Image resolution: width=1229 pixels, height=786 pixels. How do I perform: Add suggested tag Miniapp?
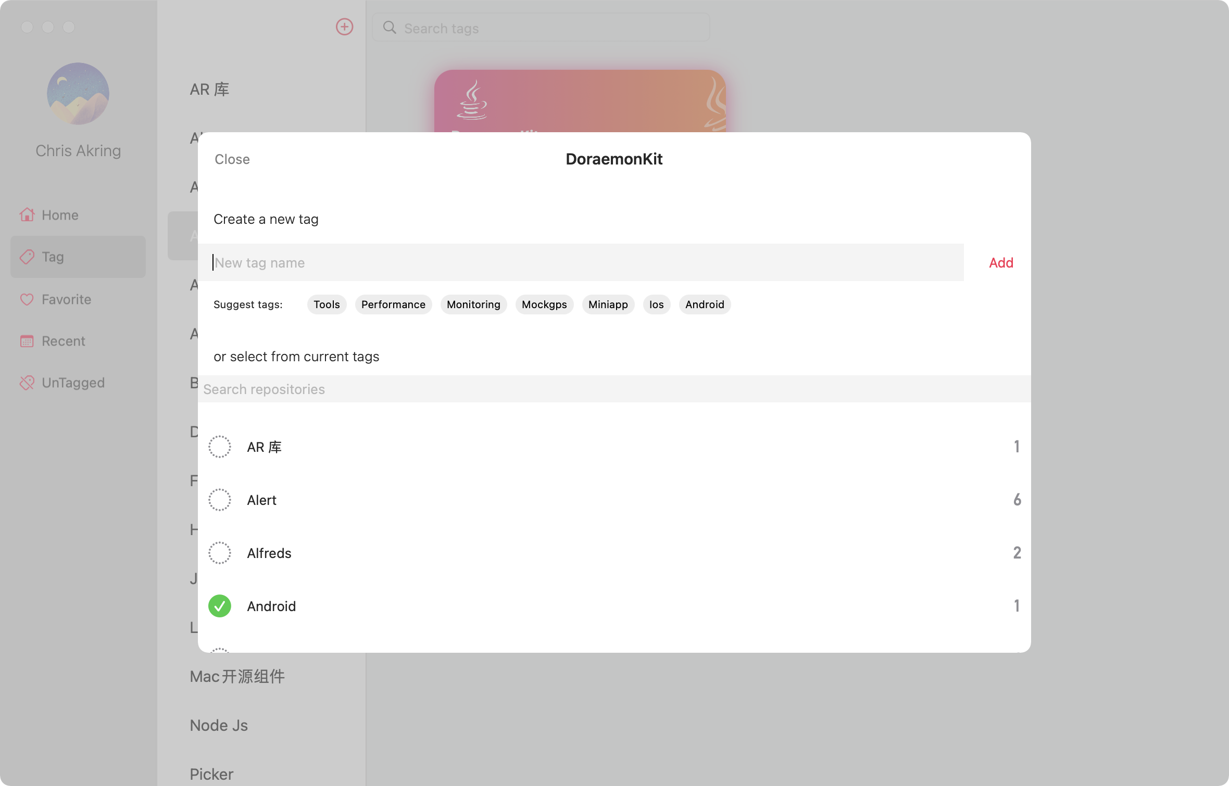(x=608, y=305)
